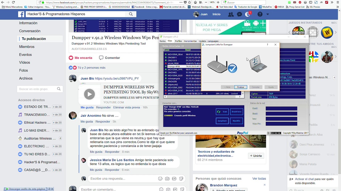Attach photo in reply box camera icon

[x=167, y=179]
